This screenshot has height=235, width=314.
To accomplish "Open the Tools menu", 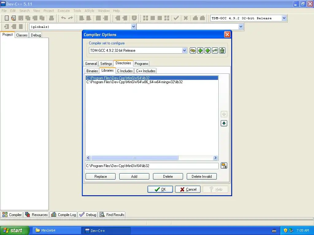I will click(77, 11).
